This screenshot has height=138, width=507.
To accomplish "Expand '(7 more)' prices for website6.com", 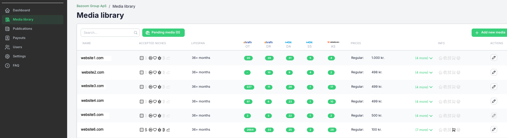I will coord(424,130).
